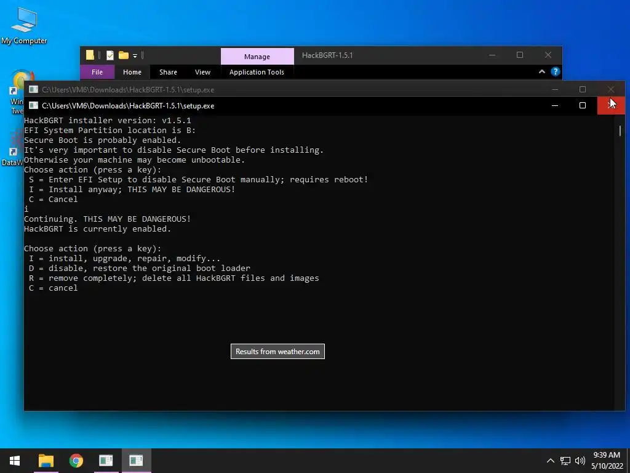Switch to the first setup.exe taskbar window
Screen dimensions: 630x473
[x=106, y=461]
